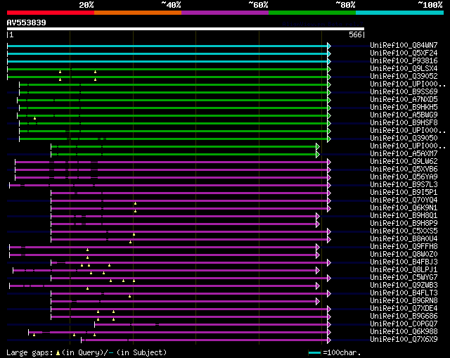Select the UniRef100_Q7X6X9 label
The image size is (450, 358).
[x=404, y=340]
